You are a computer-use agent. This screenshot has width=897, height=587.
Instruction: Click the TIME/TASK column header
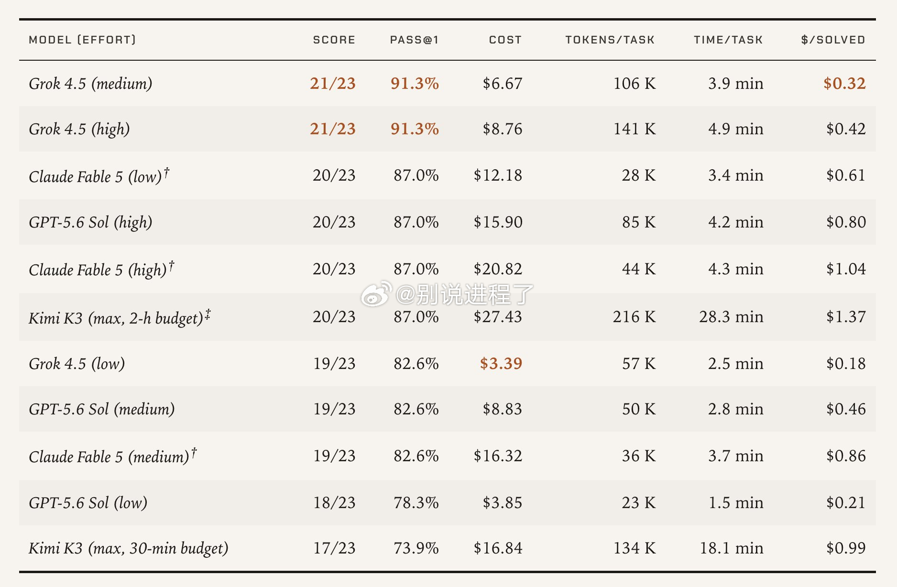coord(728,40)
